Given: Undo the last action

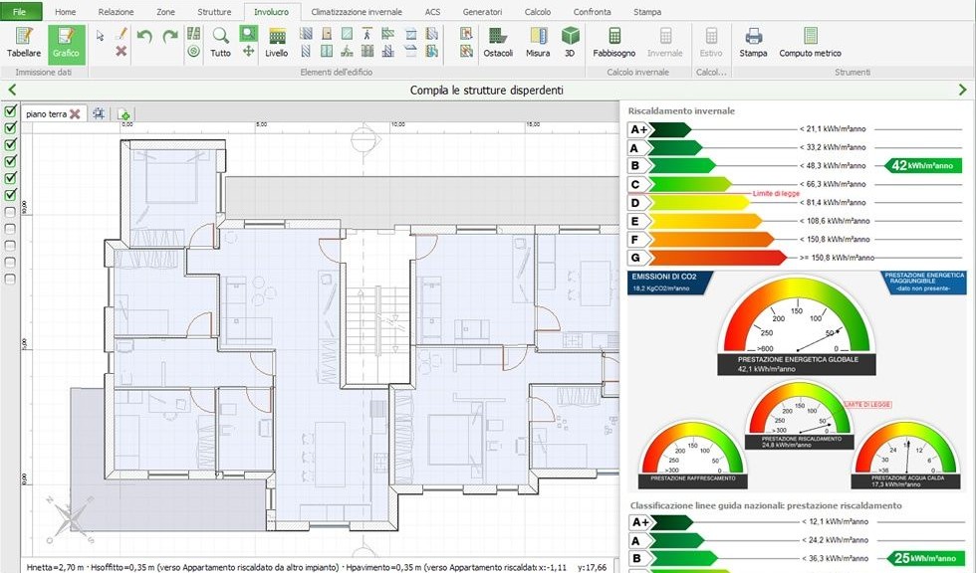Looking at the screenshot, I should (x=144, y=36).
